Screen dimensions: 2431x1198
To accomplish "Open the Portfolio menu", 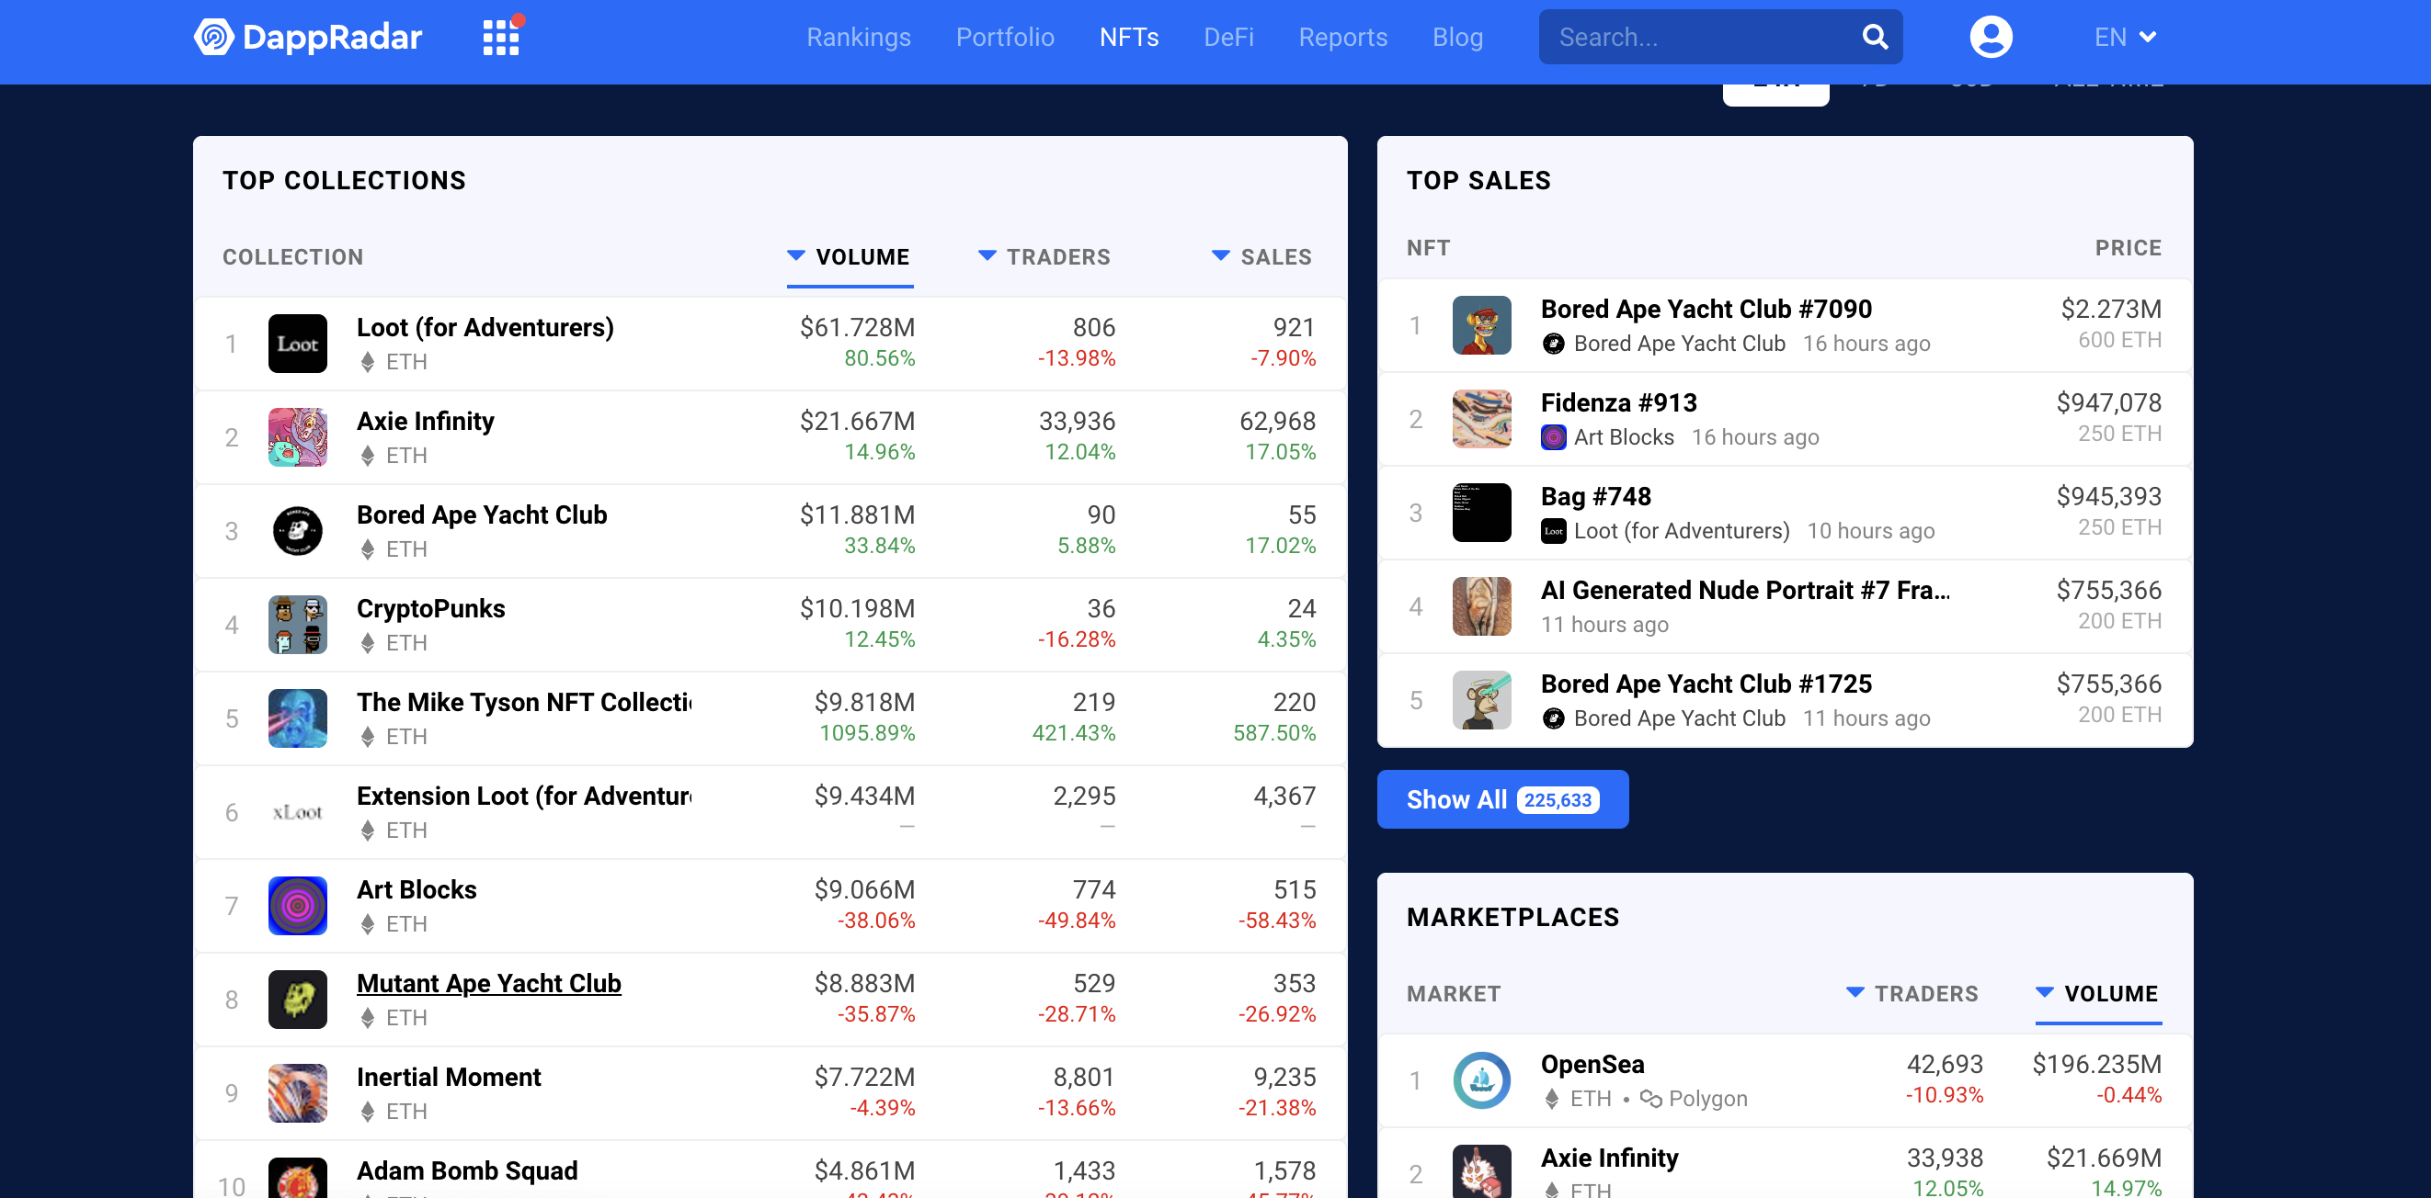I will coord(1005,37).
